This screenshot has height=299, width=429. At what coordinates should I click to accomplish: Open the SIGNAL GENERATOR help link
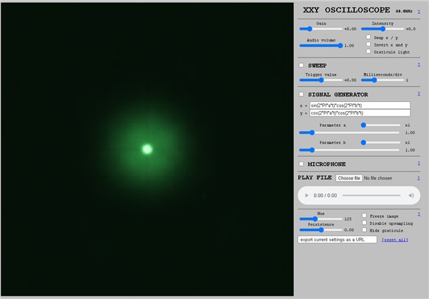(419, 94)
